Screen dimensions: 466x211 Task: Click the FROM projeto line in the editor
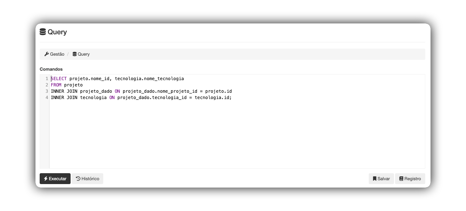pyautogui.click(x=66, y=85)
